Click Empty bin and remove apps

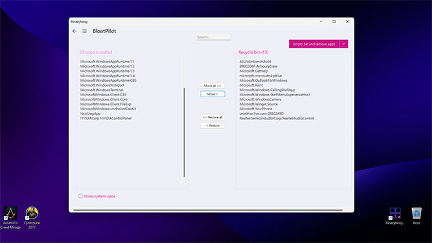[x=314, y=44]
